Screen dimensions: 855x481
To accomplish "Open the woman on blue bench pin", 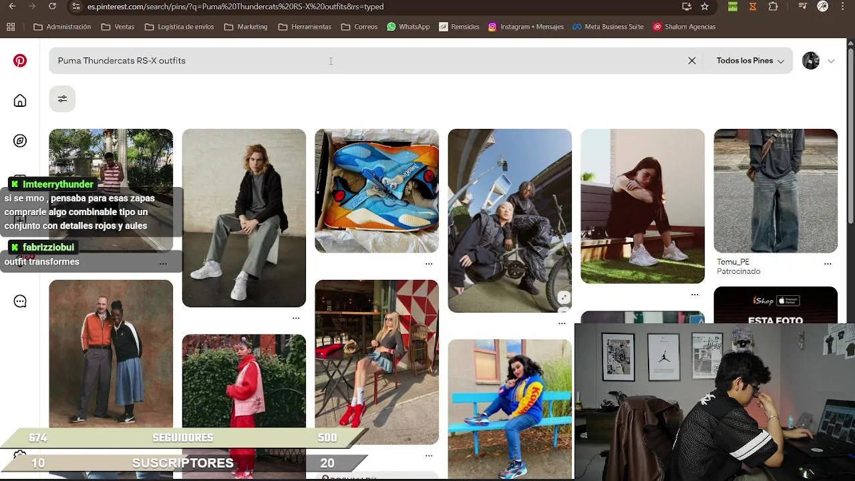I will tap(510, 409).
